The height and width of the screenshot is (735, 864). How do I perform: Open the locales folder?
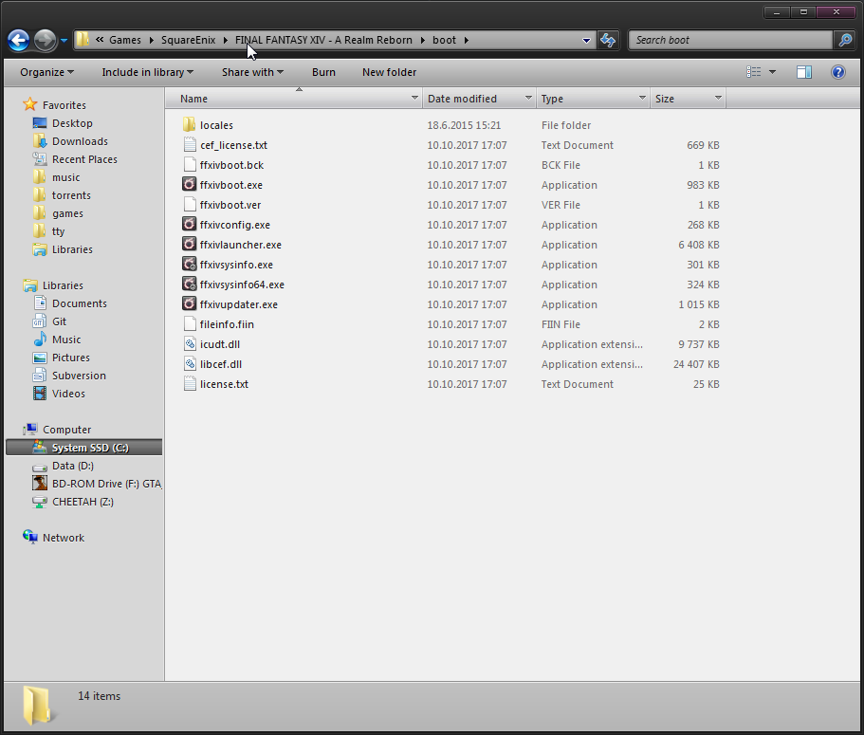click(216, 125)
